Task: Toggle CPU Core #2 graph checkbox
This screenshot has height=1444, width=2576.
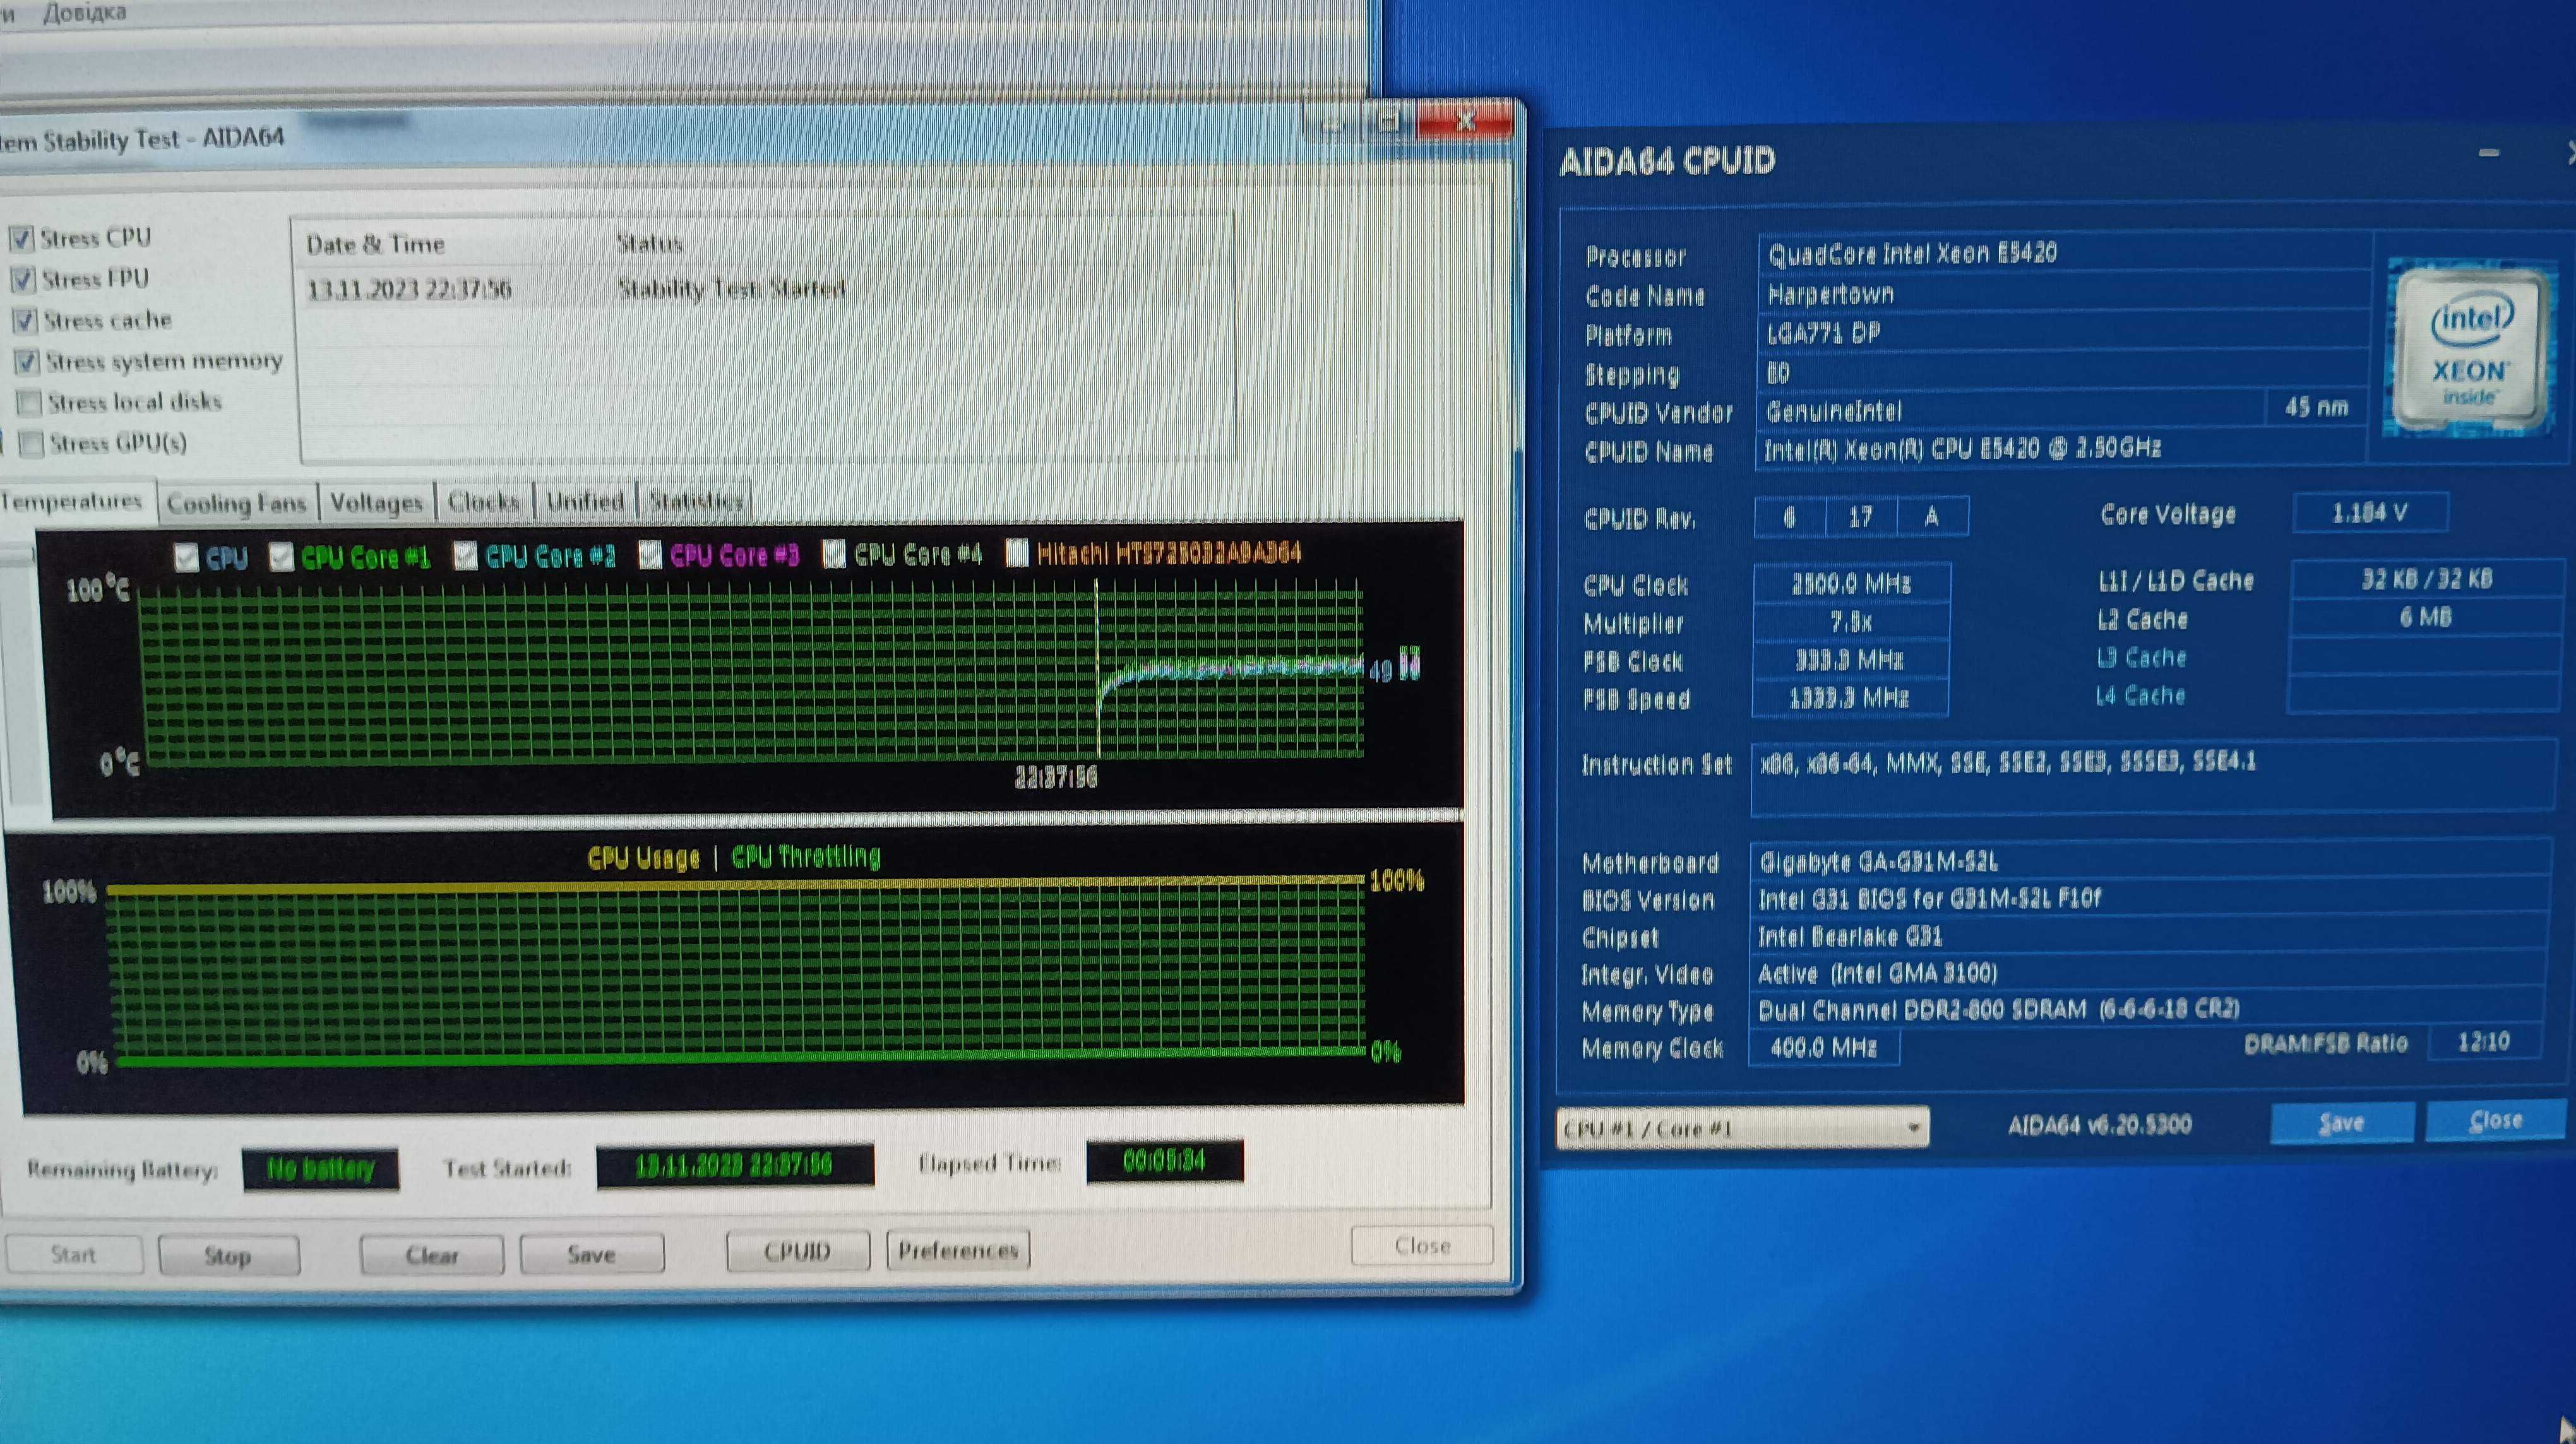Action: (465, 555)
